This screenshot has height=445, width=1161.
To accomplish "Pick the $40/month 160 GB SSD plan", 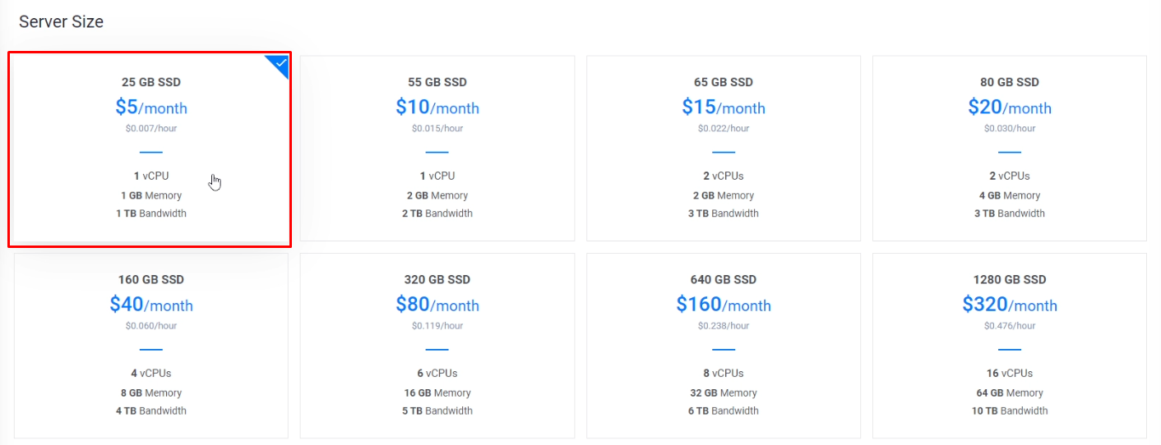I will pos(150,345).
